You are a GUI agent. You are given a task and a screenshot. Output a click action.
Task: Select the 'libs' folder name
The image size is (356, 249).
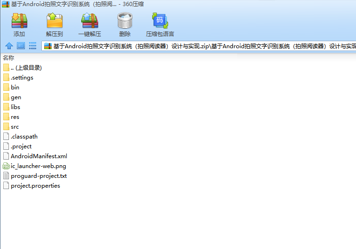(x=15, y=107)
